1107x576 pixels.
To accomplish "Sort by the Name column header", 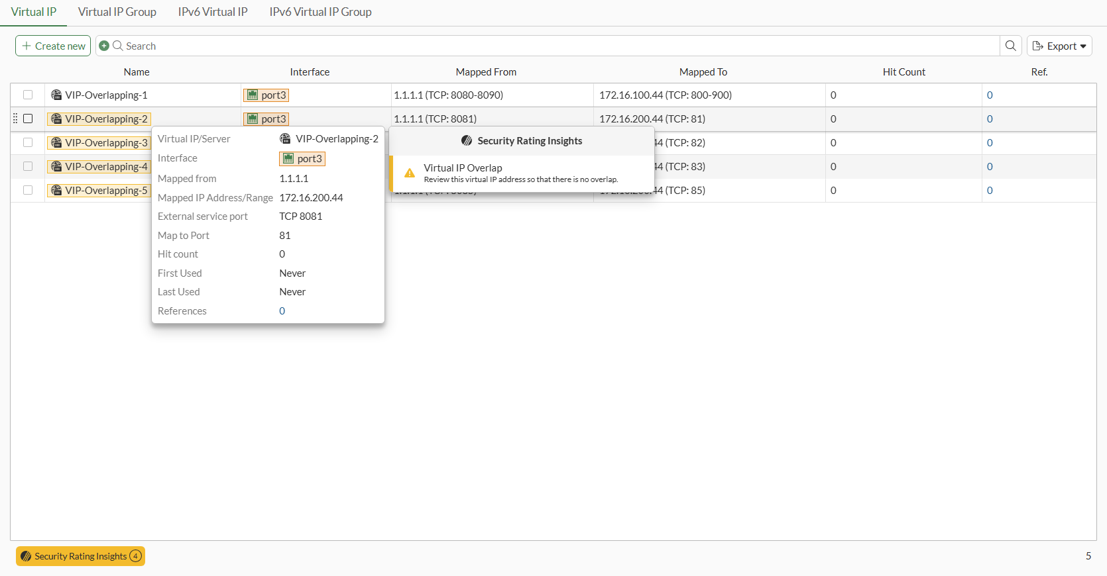I will click(137, 72).
